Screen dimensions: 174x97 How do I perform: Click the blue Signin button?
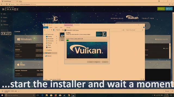pos(169,9)
